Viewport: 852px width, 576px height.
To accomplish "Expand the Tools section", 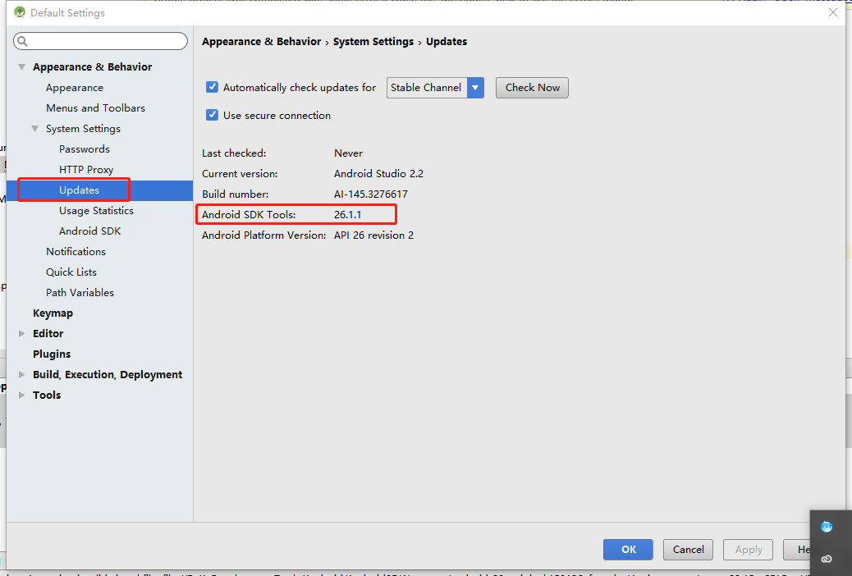I will pyautogui.click(x=21, y=395).
